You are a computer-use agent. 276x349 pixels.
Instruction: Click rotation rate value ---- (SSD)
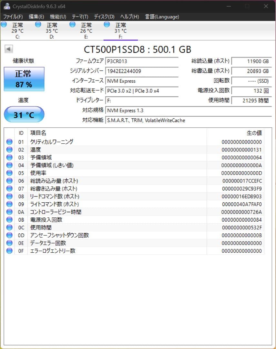pos(251,81)
